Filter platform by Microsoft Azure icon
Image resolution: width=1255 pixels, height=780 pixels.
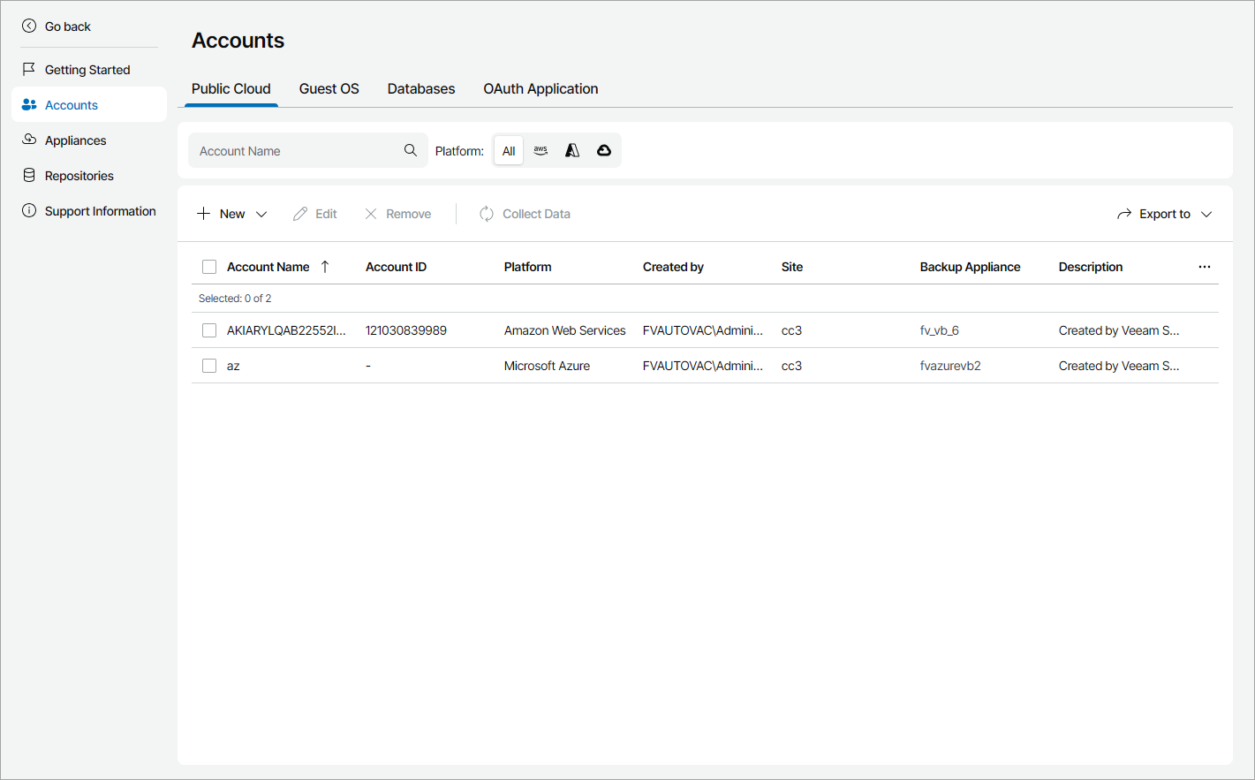[x=572, y=151]
